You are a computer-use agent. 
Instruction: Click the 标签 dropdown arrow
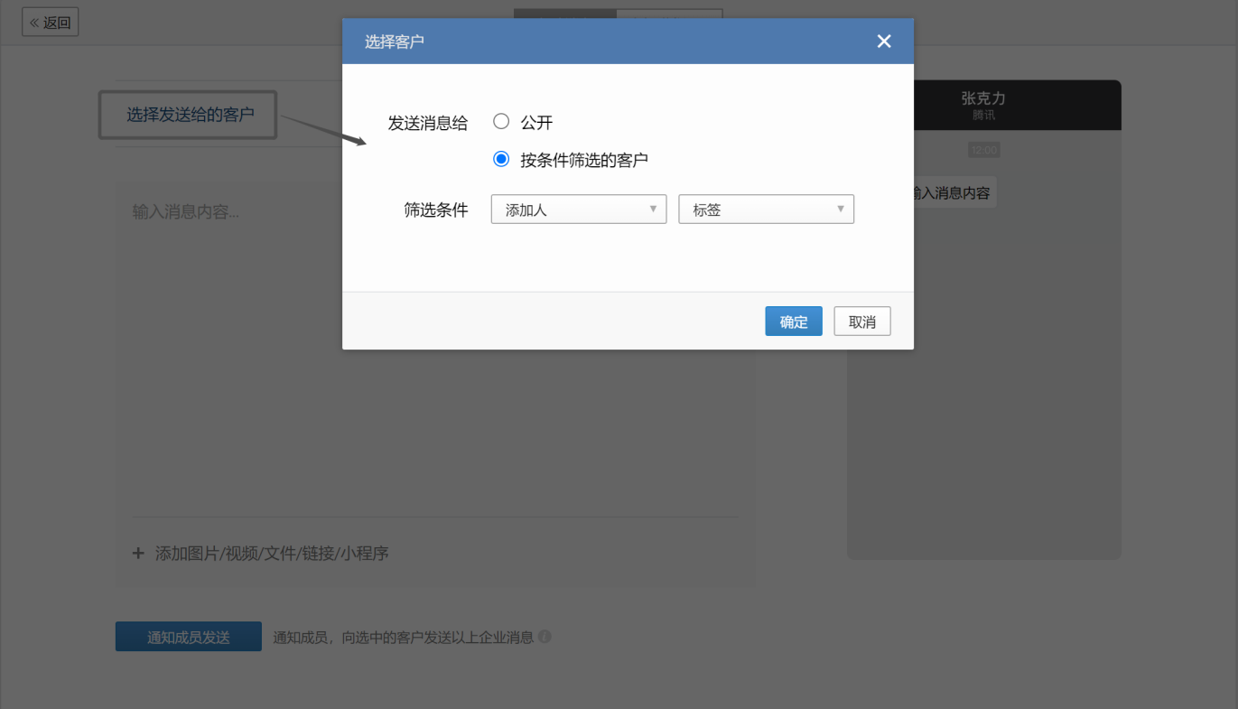pyautogui.click(x=842, y=209)
